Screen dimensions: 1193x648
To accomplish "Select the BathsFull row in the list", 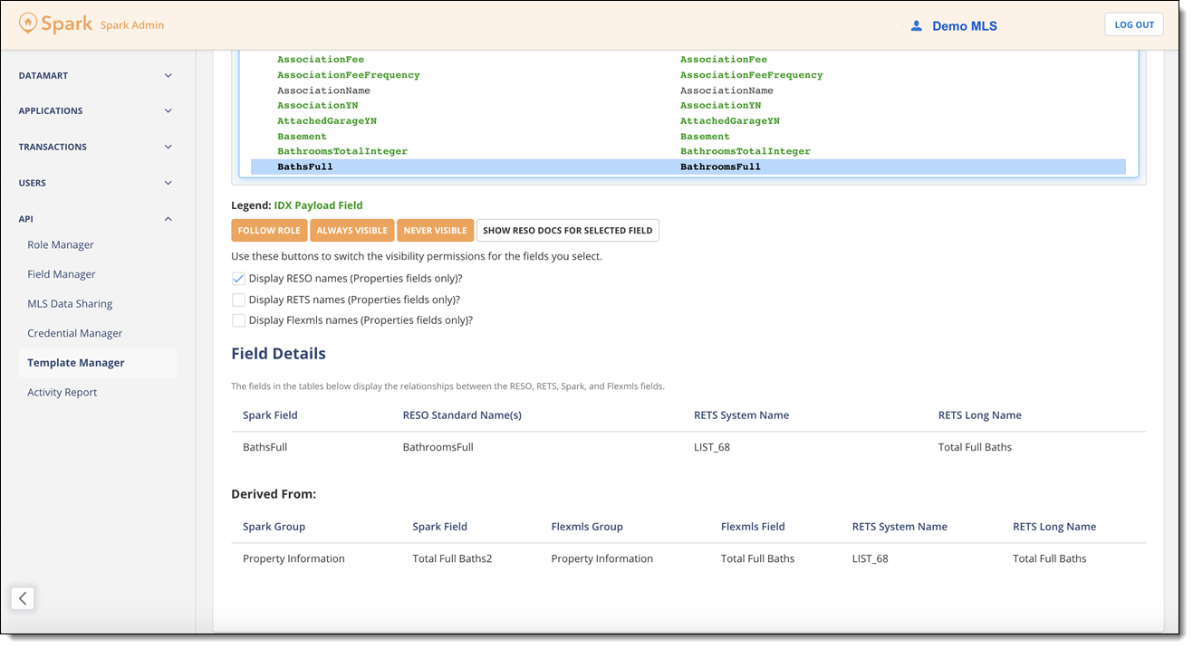I will (x=688, y=167).
